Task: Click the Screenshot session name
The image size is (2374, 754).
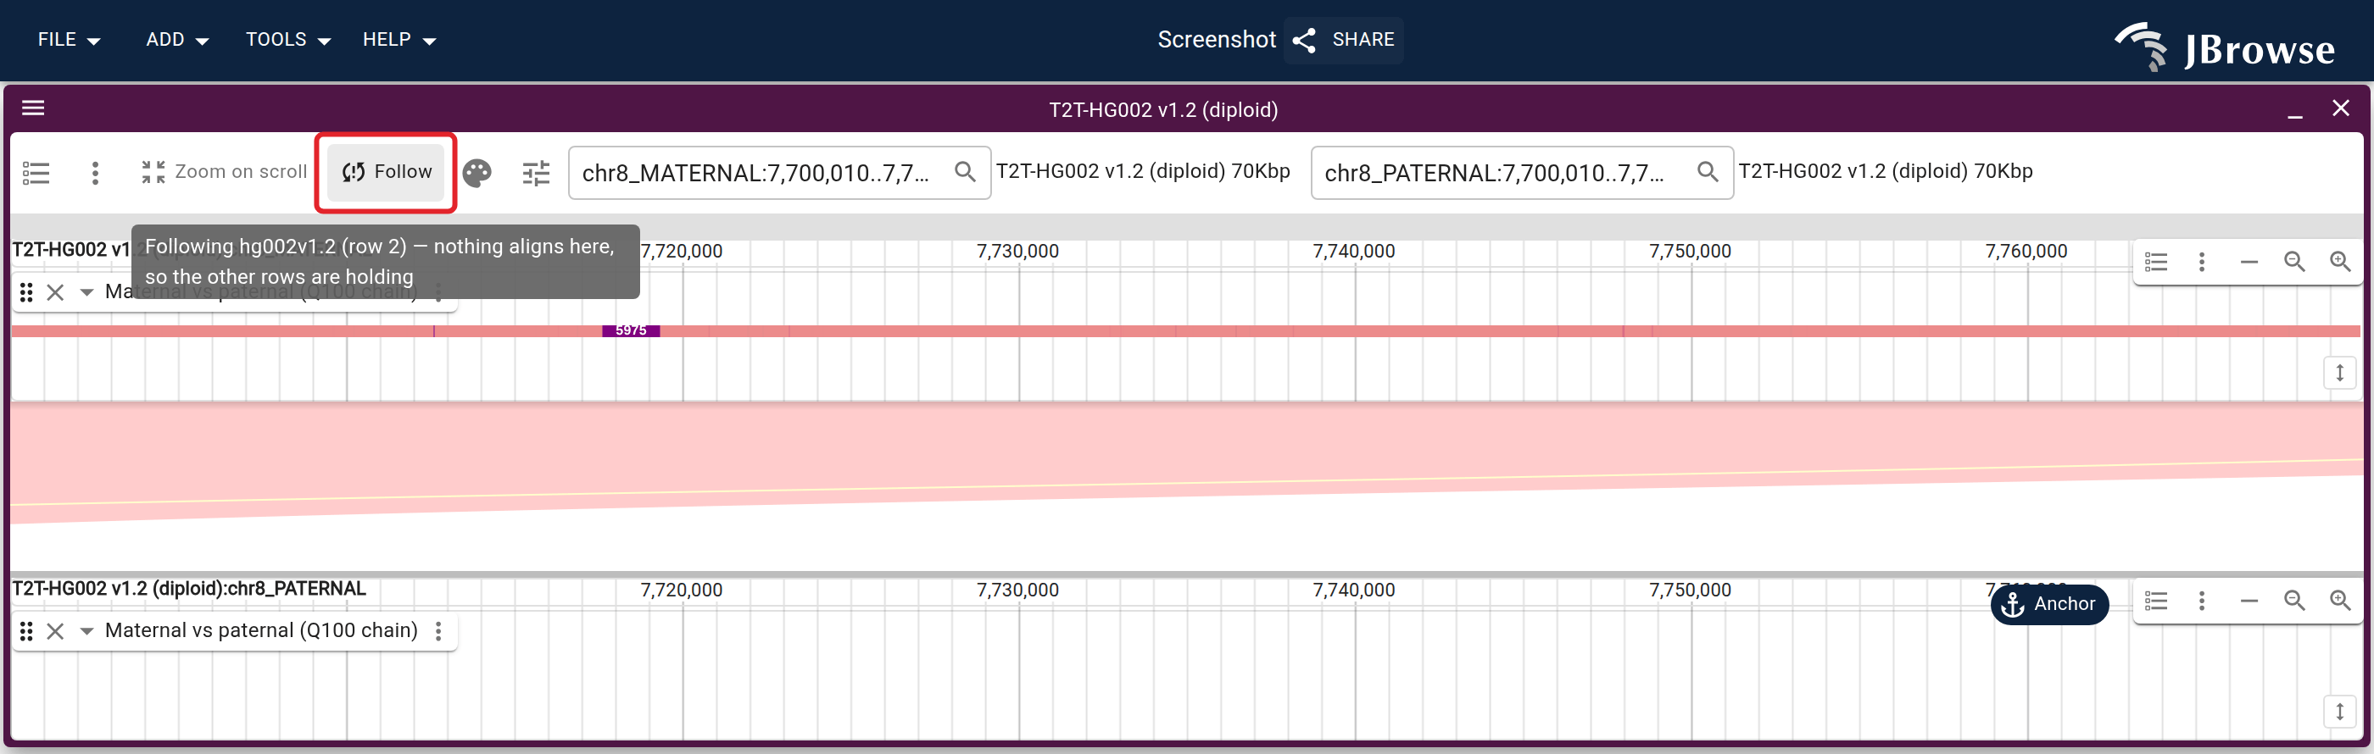Action: click(1217, 40)
